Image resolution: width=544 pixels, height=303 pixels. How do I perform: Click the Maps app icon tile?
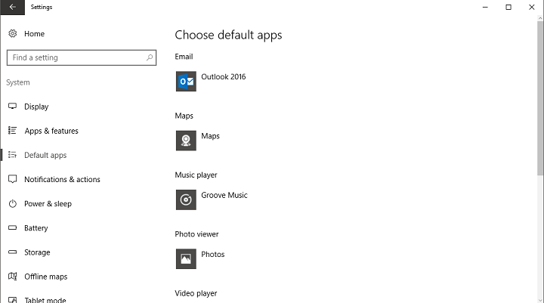186,141
